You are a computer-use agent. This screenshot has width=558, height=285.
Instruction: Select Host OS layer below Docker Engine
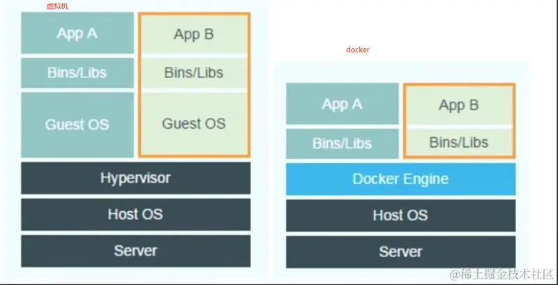pos(400,215)
